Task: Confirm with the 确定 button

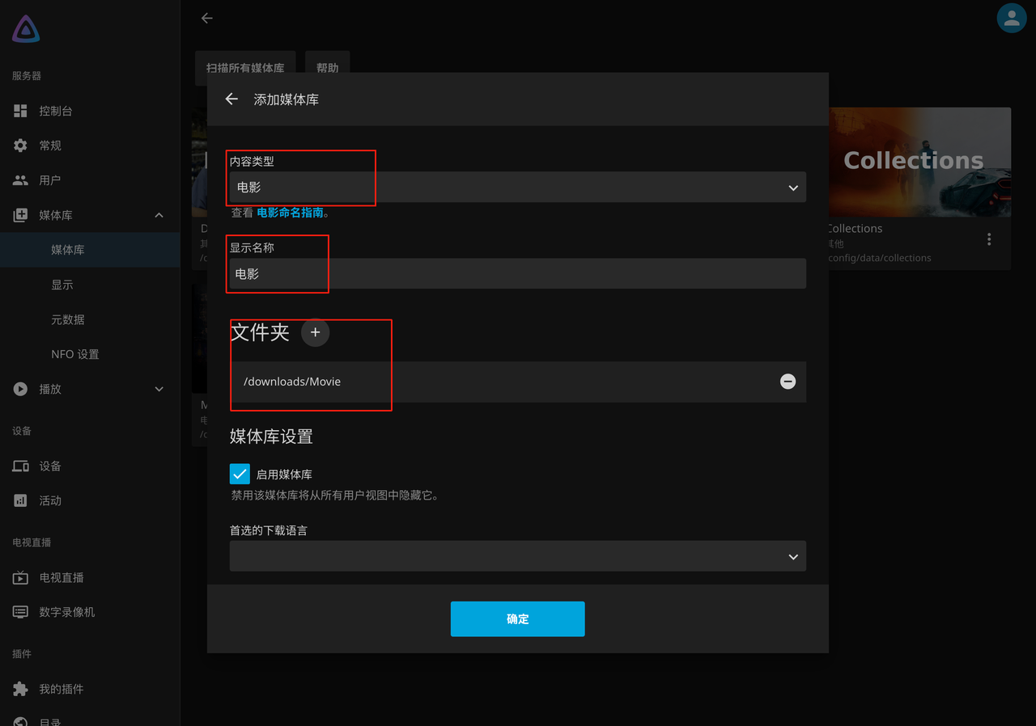Action: coord(518,619)
